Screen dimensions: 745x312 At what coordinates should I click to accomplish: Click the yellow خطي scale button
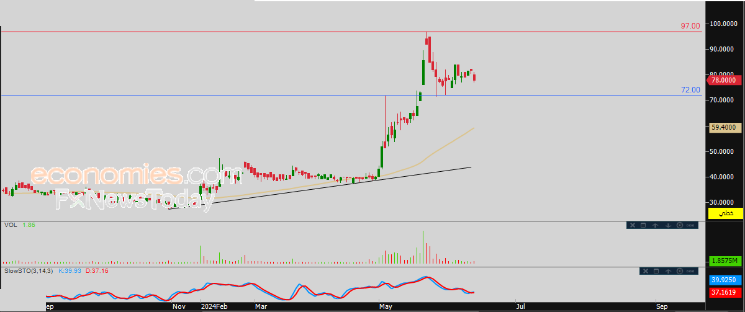[x=725, y=213]
